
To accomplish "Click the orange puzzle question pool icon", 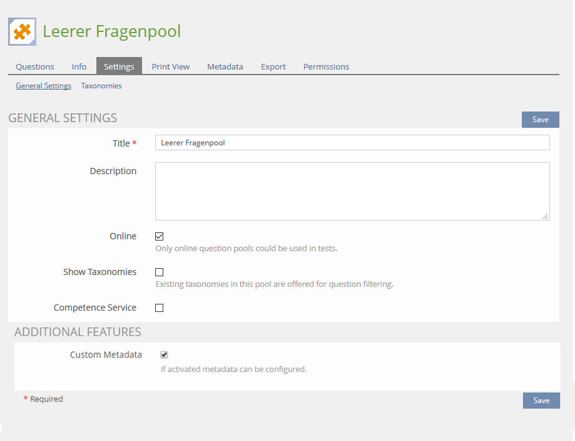I will pyautogui.click(x=22, y=31).
